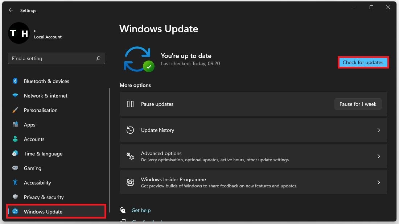Click the Get help link

click(141, 210)
